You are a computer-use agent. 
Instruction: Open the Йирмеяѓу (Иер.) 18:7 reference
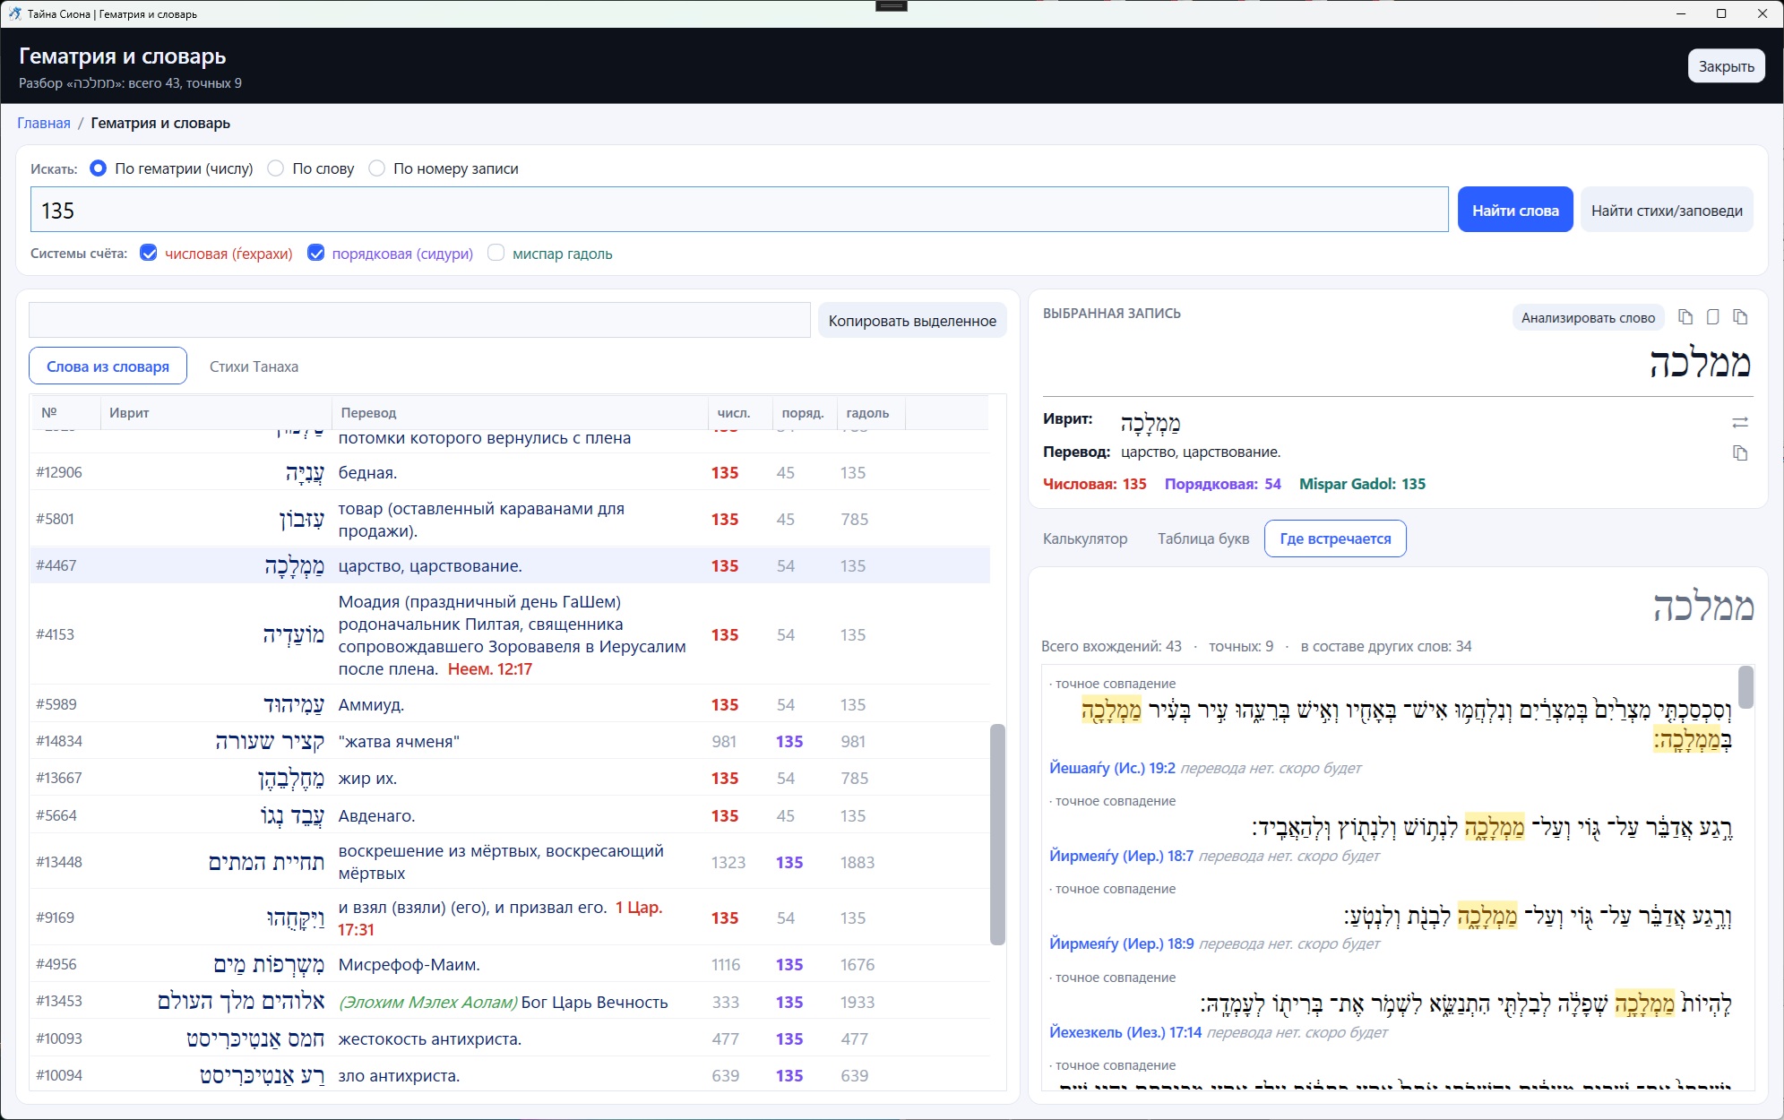click(x=1121, y=856)
